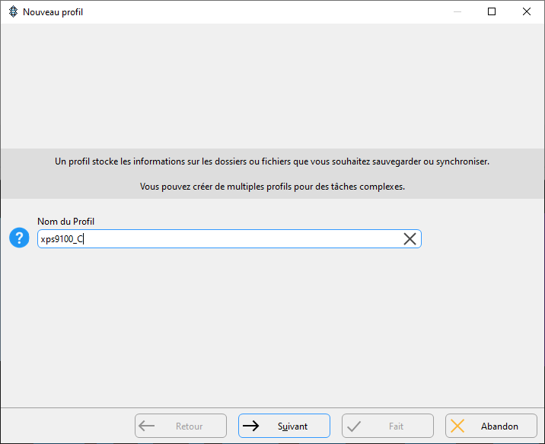
Task: Minimize the Nouveau profil window
Action: click(x=457, y=12)
